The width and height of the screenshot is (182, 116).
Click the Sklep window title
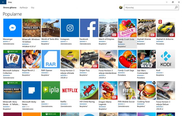10,2
